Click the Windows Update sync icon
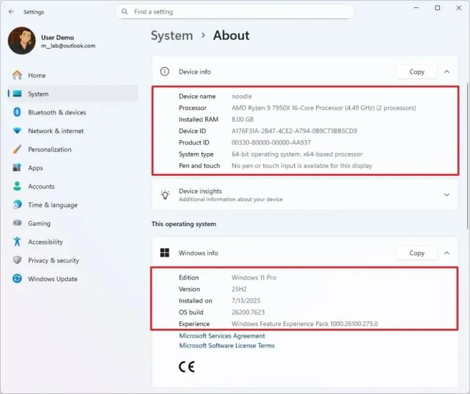 17,278
